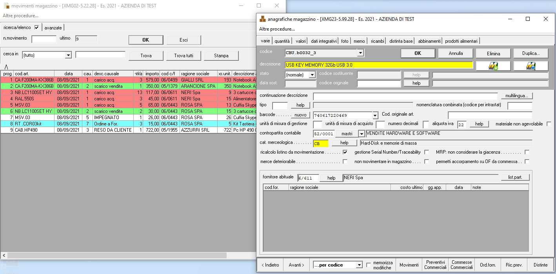Open the codice dropdown arrow

click(360, 53)
